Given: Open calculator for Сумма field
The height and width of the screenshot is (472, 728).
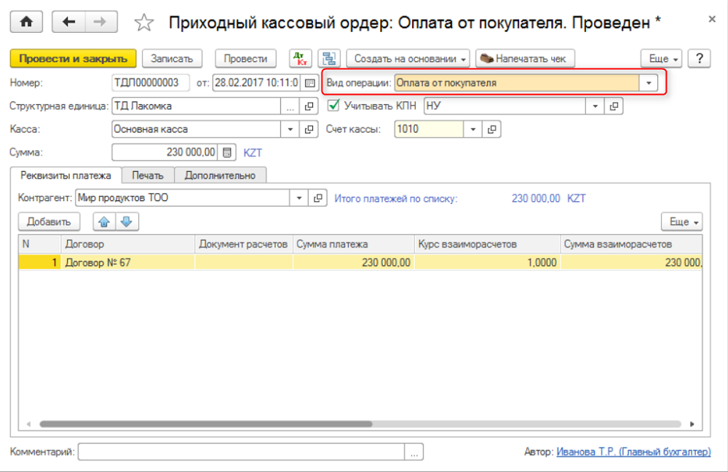Looking at the screenshot, I should (228, 153).
